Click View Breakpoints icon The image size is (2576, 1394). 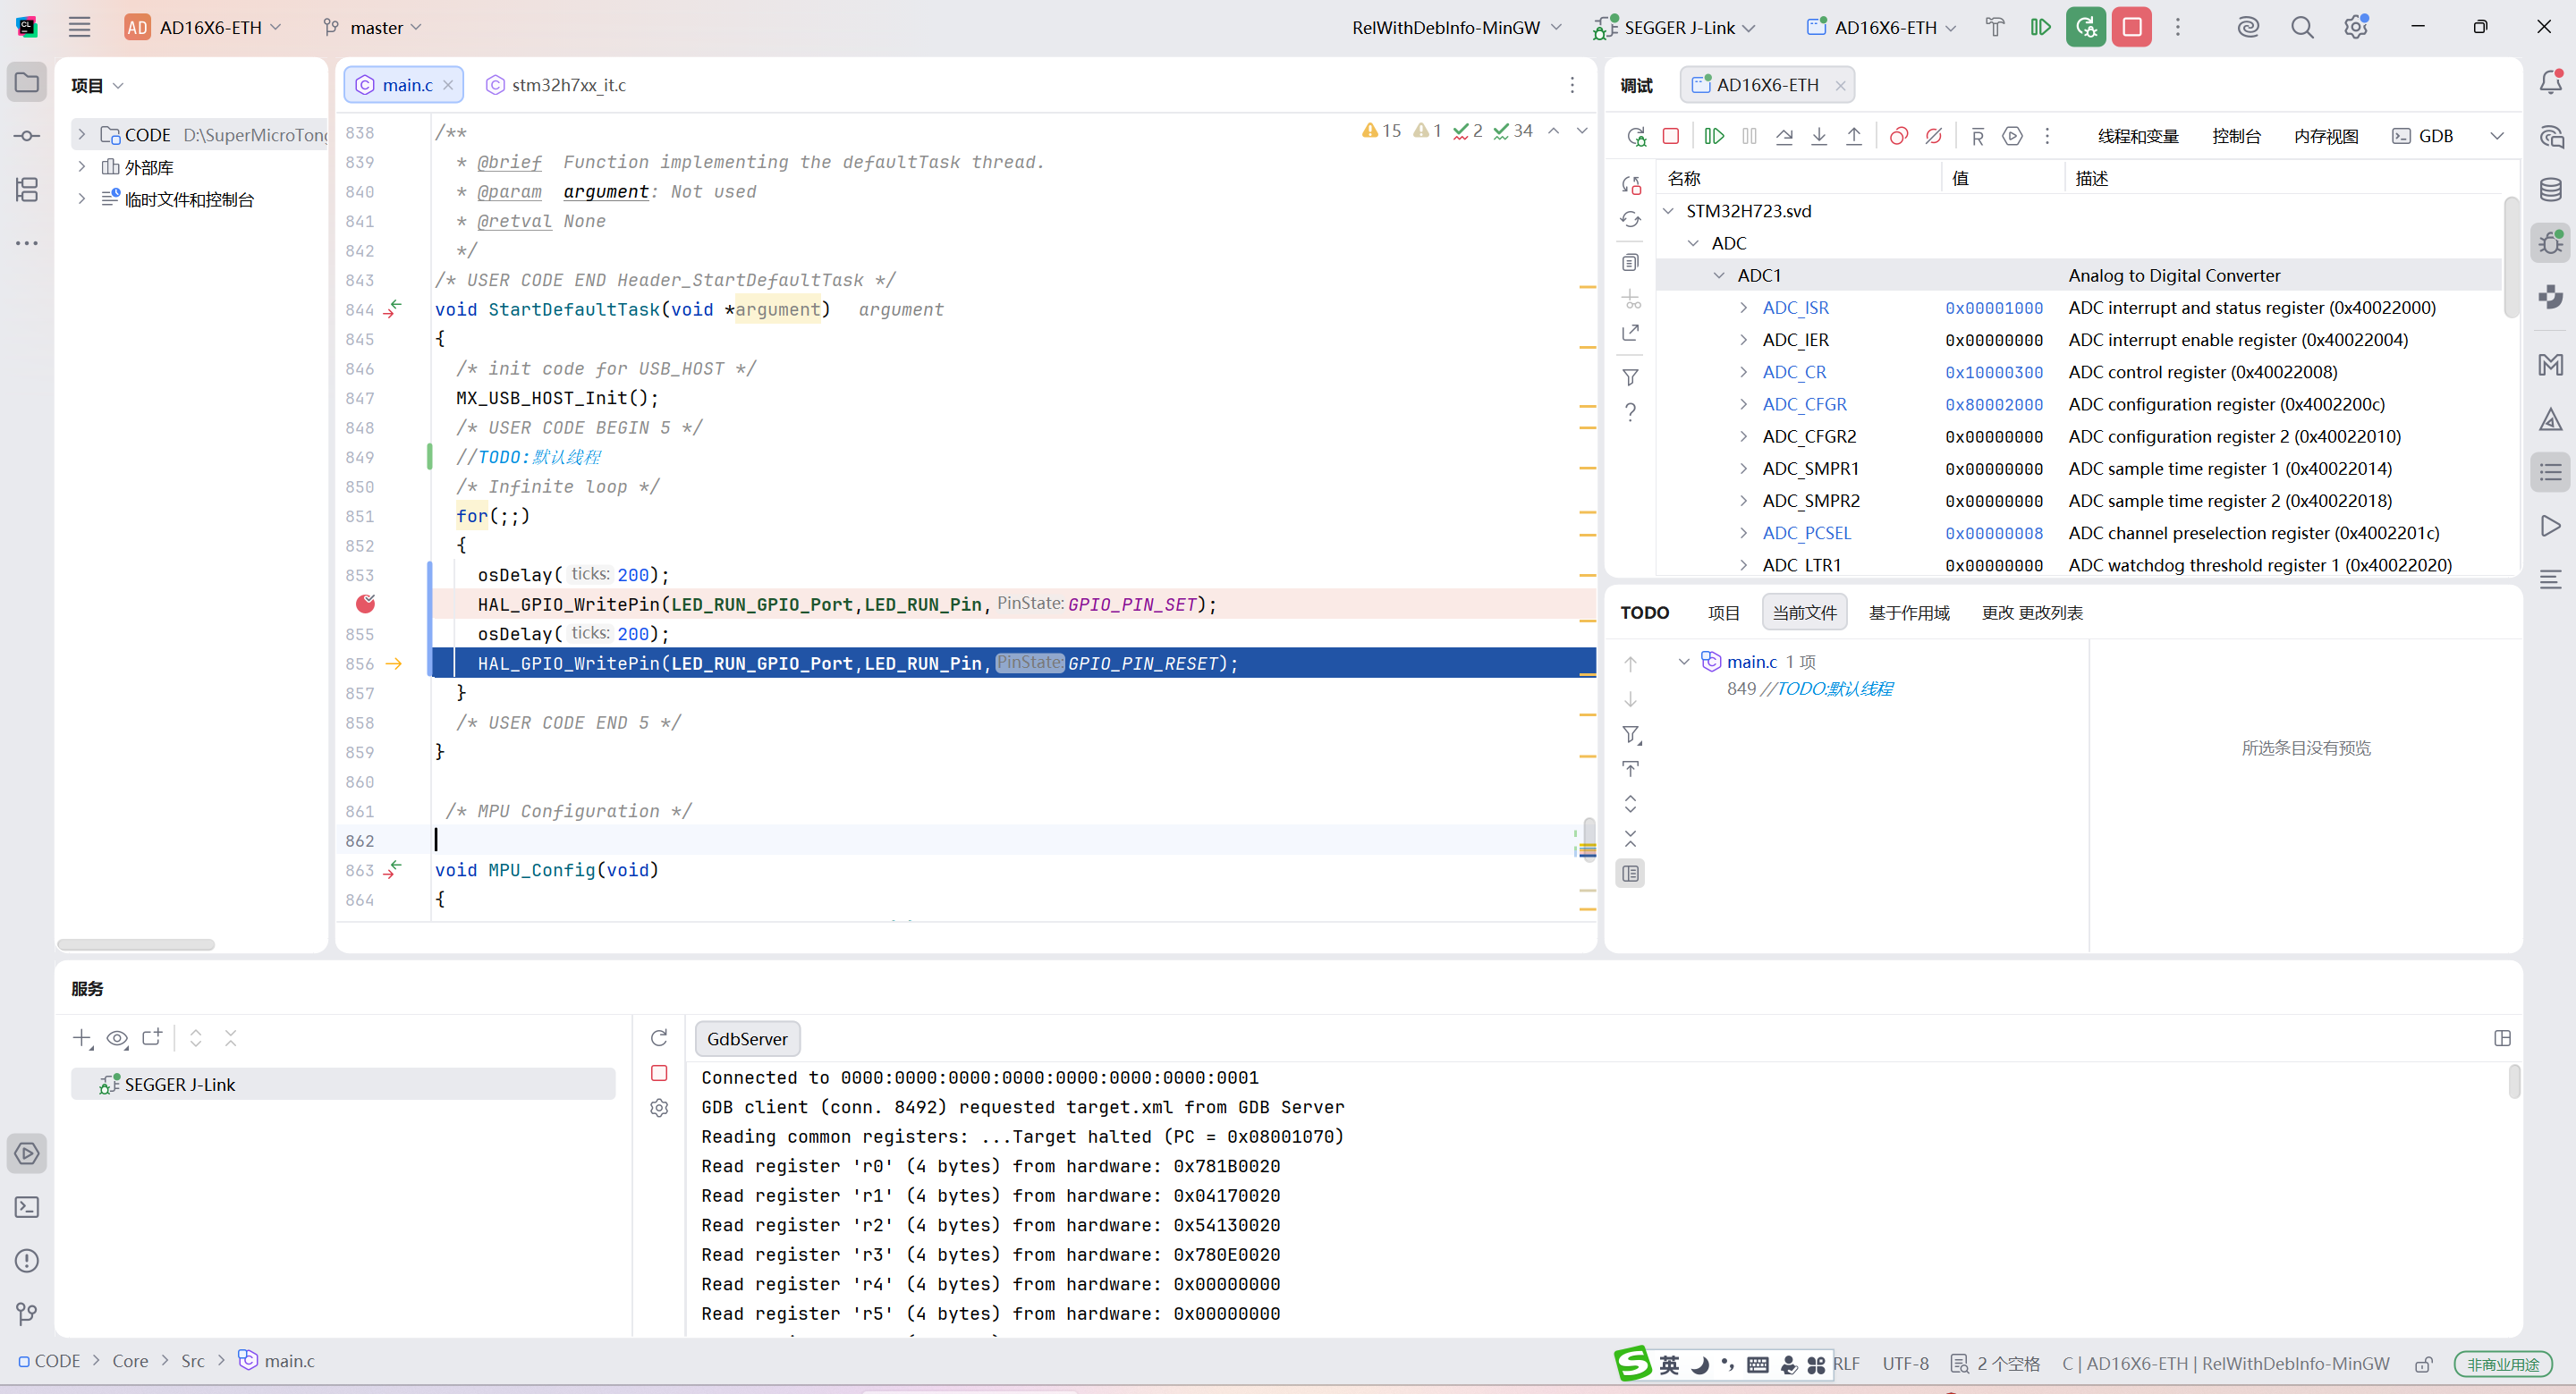1898,136
